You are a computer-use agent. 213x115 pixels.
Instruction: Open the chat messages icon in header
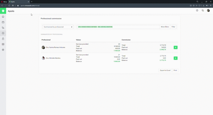[203, 11]
